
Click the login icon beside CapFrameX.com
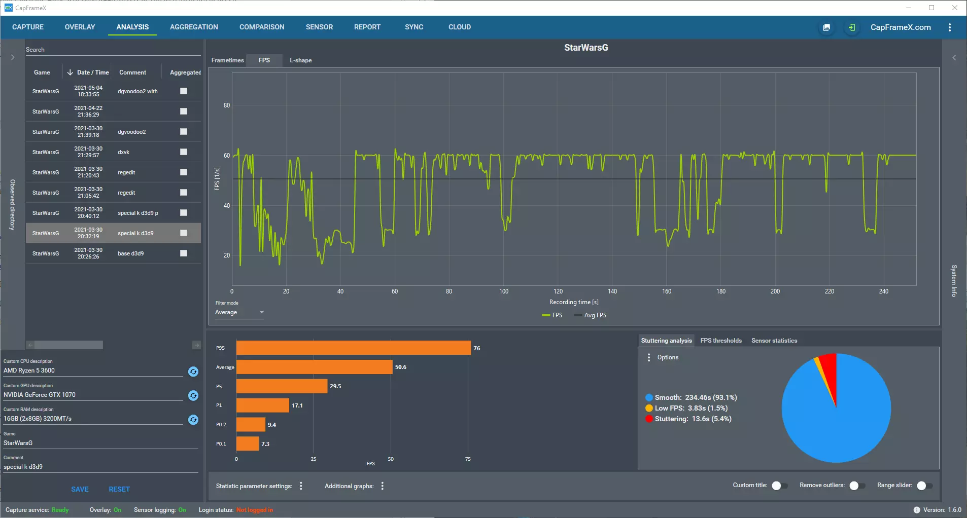(852, 27)
